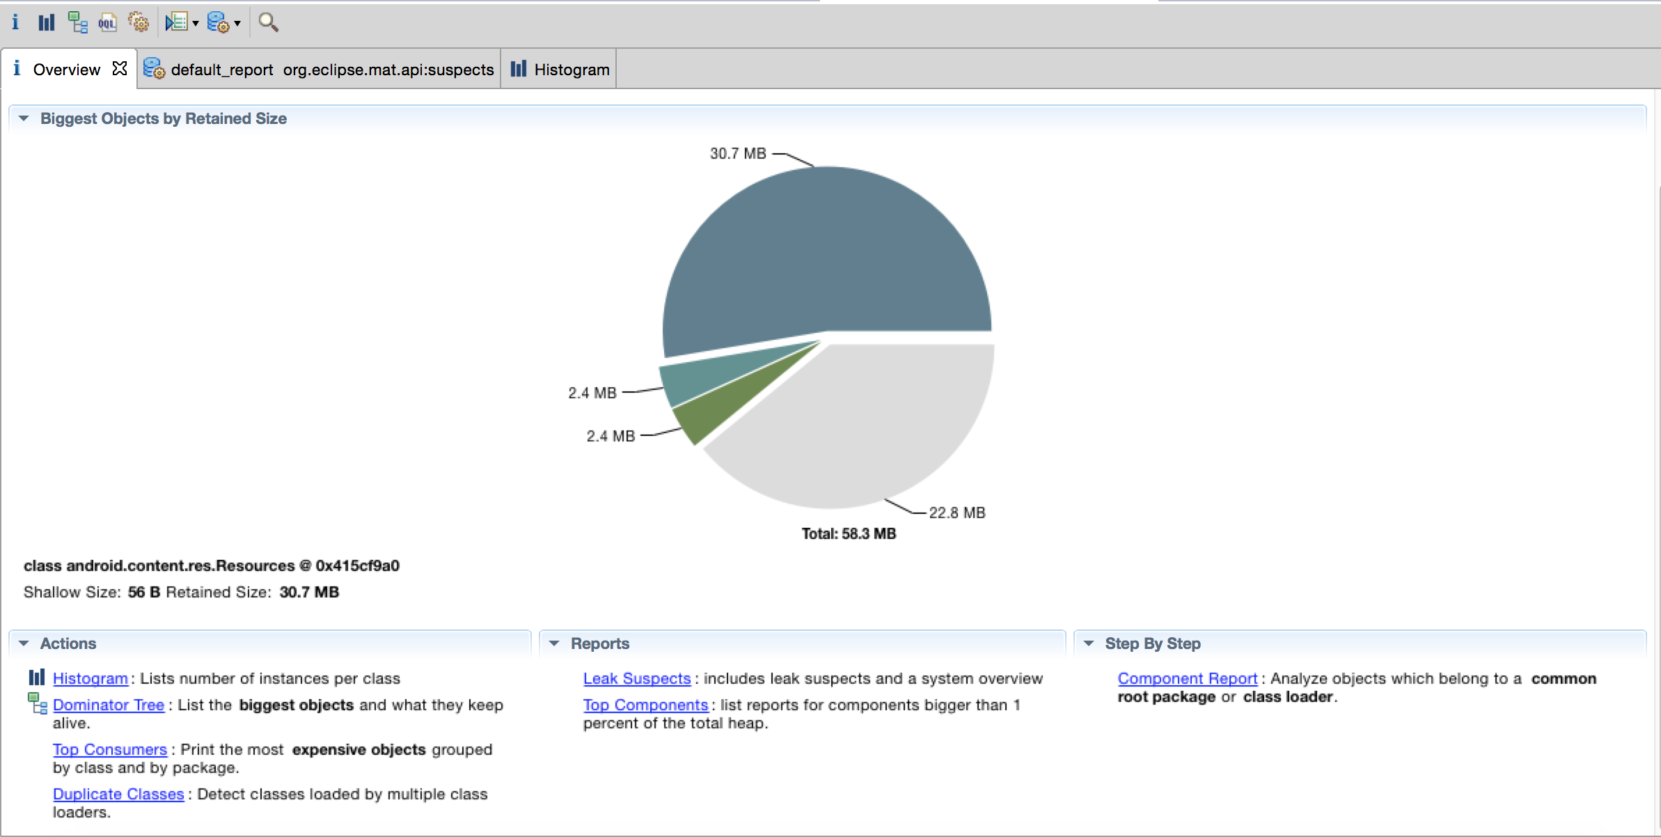Click the run expert system report icon
This screenshot has width=1661, height=837.
click(x=218, y=22)
